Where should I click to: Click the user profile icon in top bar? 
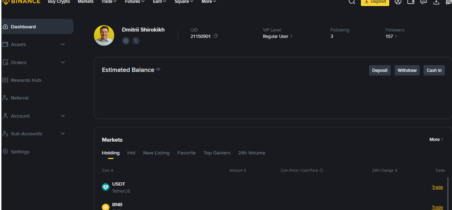coord(398,2)
